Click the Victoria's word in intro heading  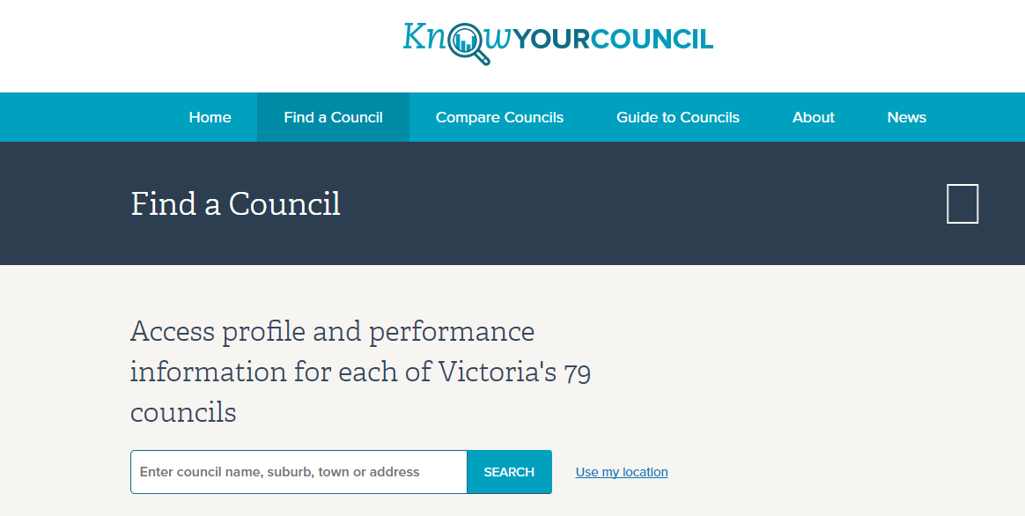click(x=497, y=372)
